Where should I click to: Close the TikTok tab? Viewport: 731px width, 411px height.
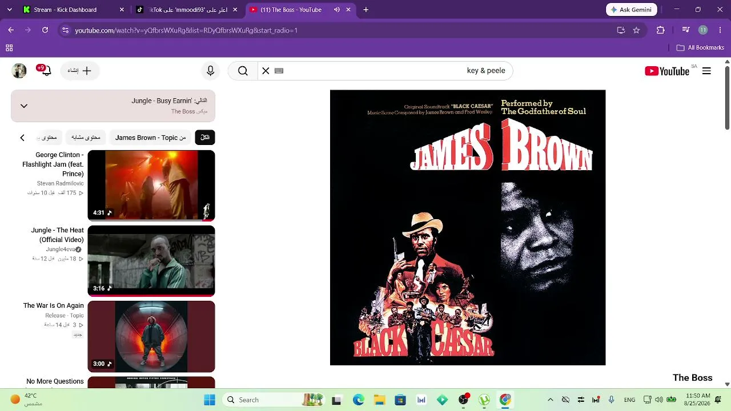click(x=236, y=10)
